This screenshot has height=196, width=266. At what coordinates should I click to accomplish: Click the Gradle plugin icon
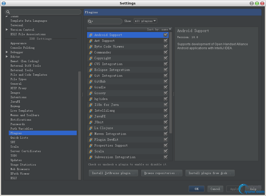point(91,87)
